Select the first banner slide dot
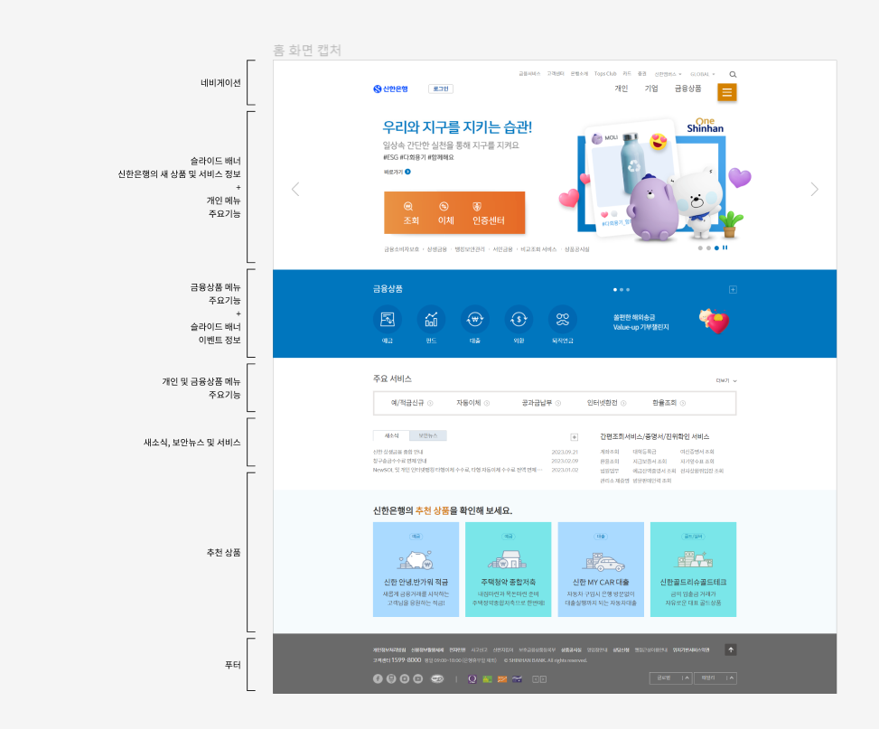This screenshot has height=729, width=879. click(700, 248)
